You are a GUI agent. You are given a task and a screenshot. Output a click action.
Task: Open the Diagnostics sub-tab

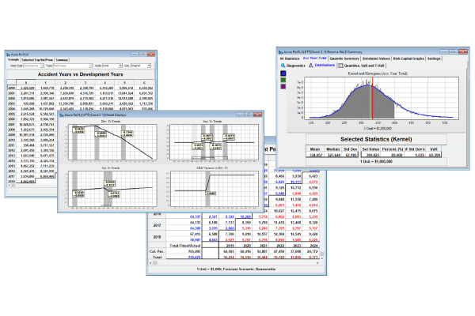pyautogui.click(x=293, y=66)
